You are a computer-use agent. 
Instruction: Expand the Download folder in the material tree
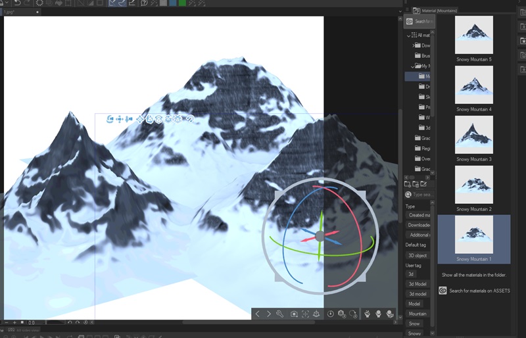pos(414,45)
